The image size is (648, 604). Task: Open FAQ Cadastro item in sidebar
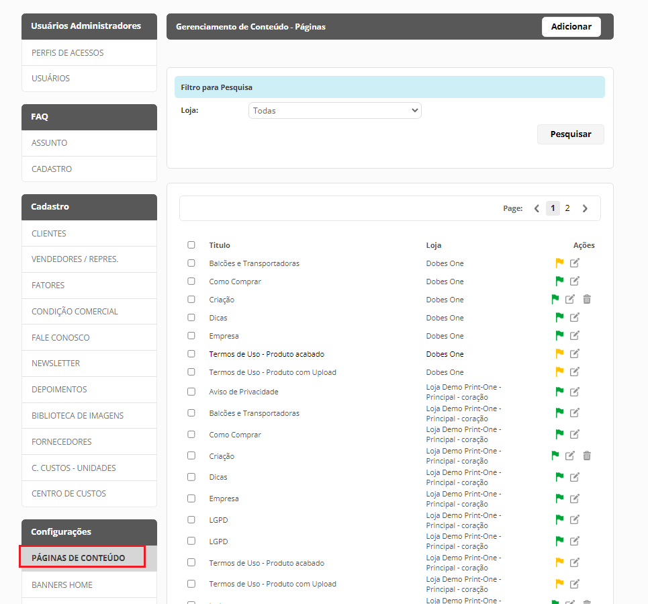point(89,169)
